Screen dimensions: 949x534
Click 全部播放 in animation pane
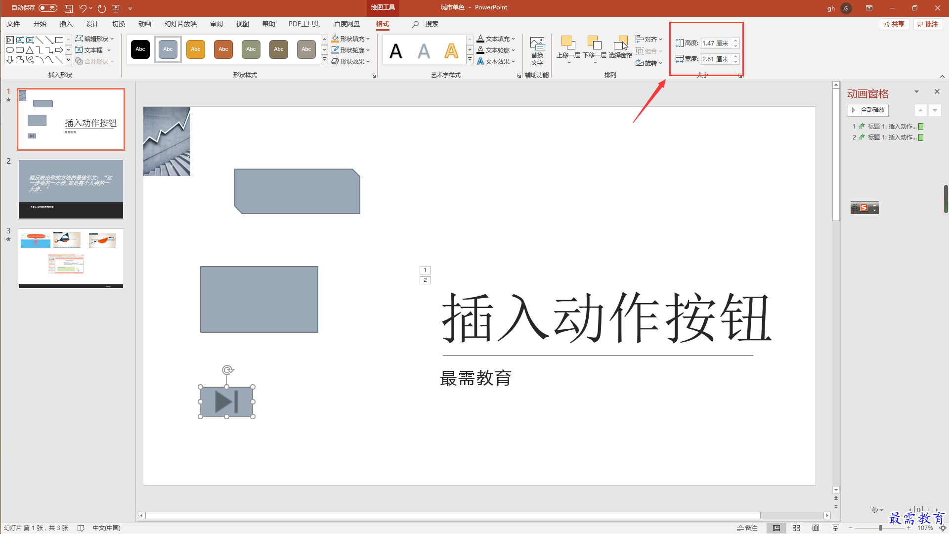[868, 110]
